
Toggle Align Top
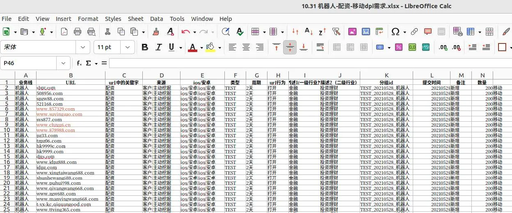pos(277,48)
